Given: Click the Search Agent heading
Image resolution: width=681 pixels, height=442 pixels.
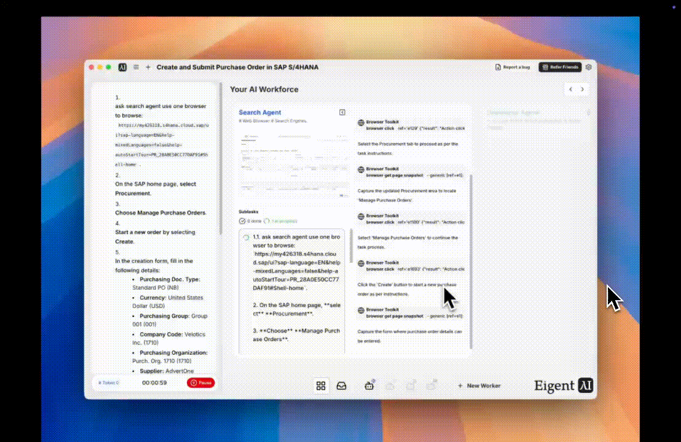Looking at the screenshot, I should (x=260, y=112).
